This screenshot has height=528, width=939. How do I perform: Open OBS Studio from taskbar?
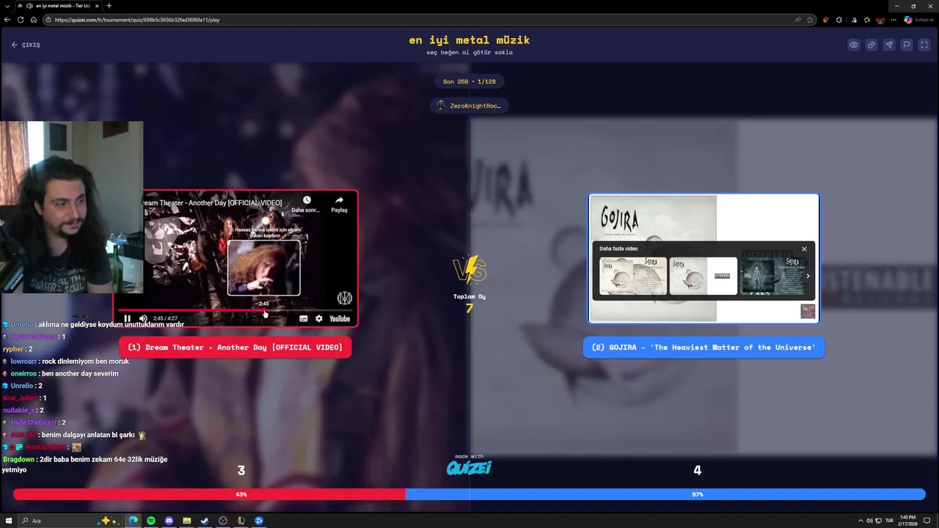click(x=223, y=521)
